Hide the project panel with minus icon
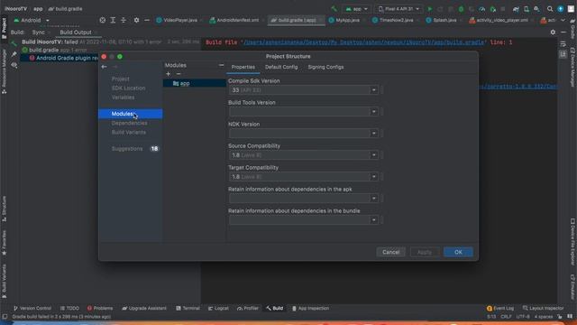 coord(147,20)
